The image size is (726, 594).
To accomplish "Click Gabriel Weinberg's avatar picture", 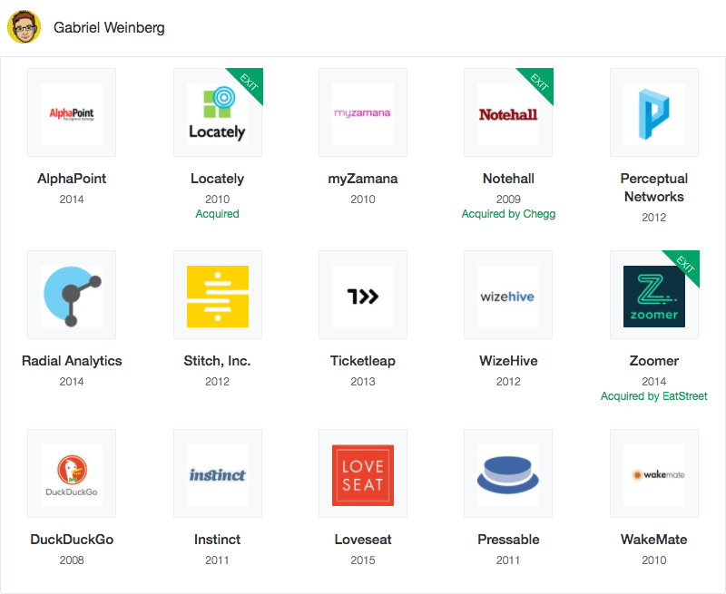I will point(25,27).
